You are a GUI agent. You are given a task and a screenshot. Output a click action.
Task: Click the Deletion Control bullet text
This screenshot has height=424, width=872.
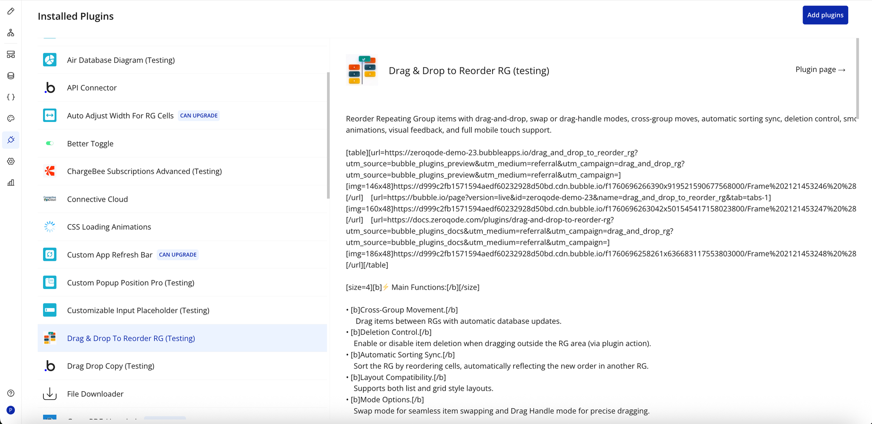click(x=391, y=332)
